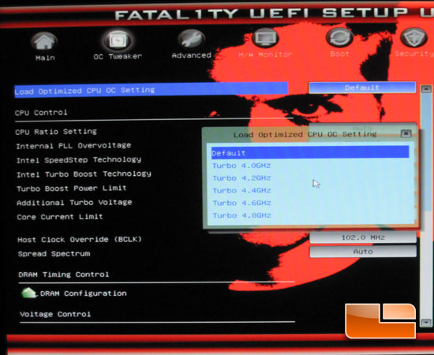This screenshot has width=434, height=355.
Task: Click scrollbar down arrow
Action: (425, 323)
